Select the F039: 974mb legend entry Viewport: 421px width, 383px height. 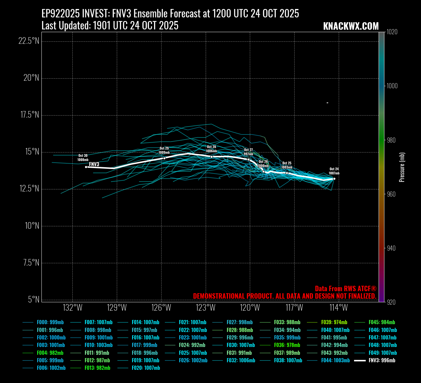click(x=334, y=322)
